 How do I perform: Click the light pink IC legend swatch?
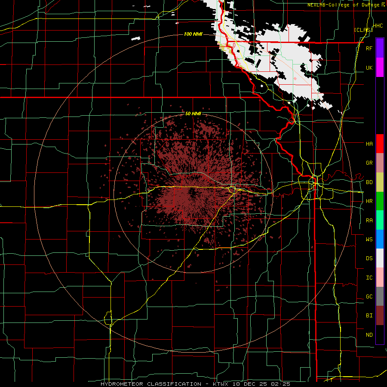(x=380, y=277)
